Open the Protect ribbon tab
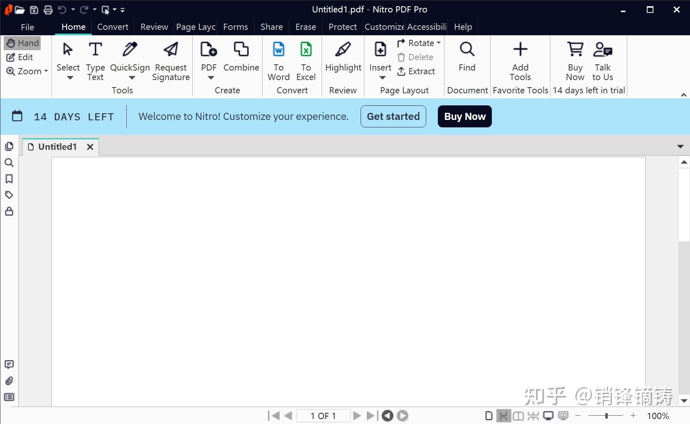The height and width of the screenshot is (424, 690). 343,27
